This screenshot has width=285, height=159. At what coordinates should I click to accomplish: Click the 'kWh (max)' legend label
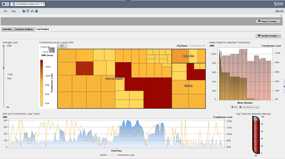47,55
